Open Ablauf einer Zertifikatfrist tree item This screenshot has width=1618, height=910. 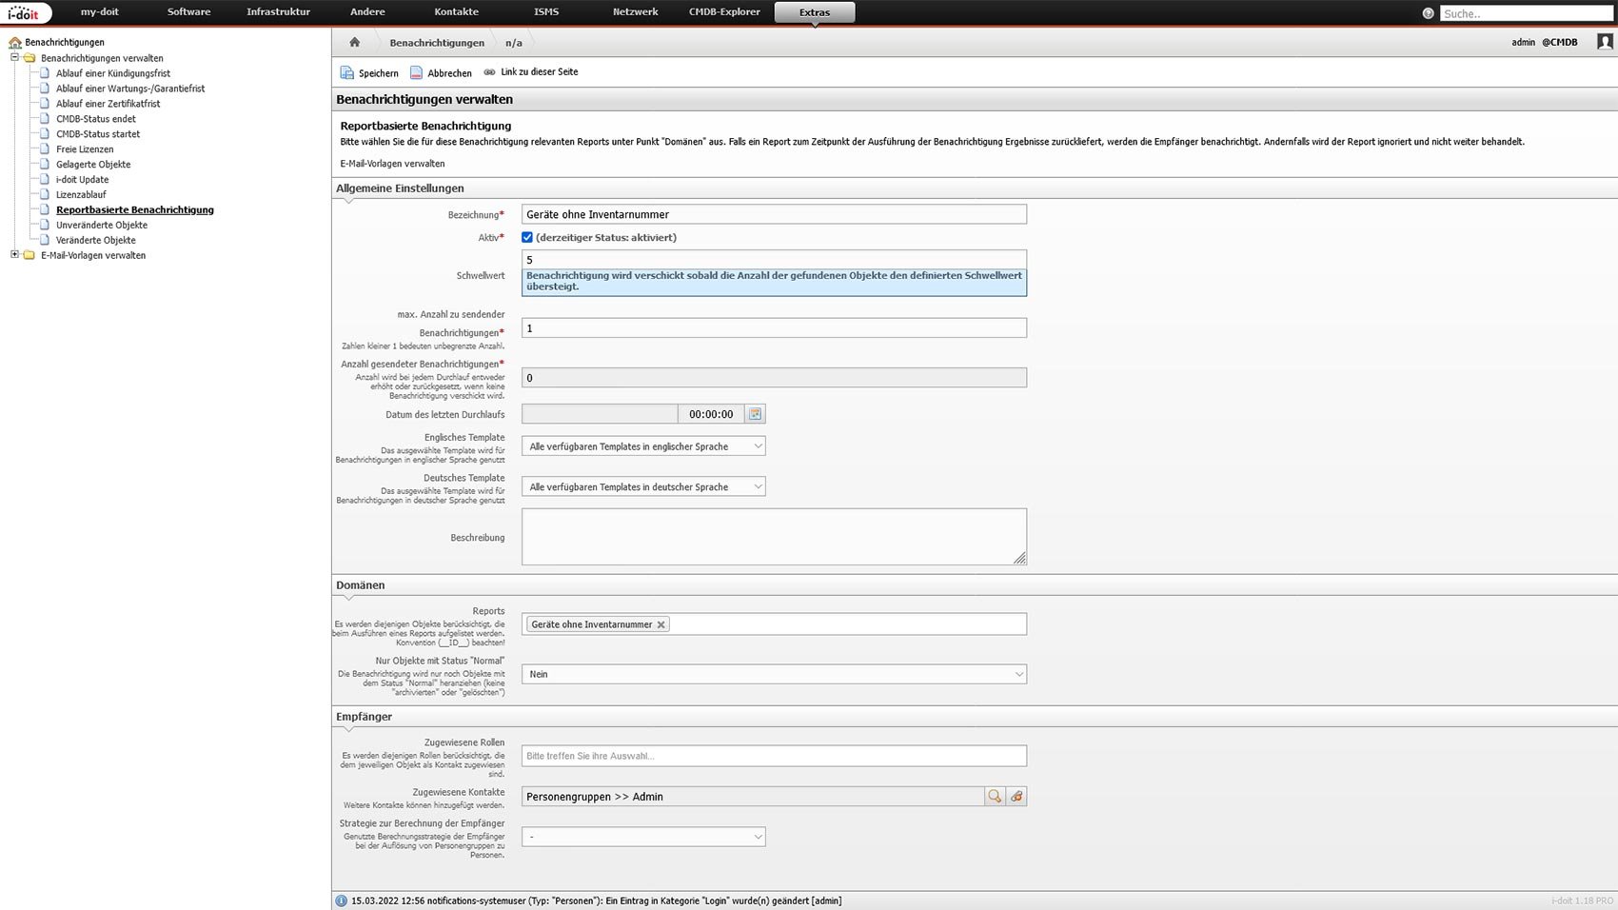coord(108,104)
